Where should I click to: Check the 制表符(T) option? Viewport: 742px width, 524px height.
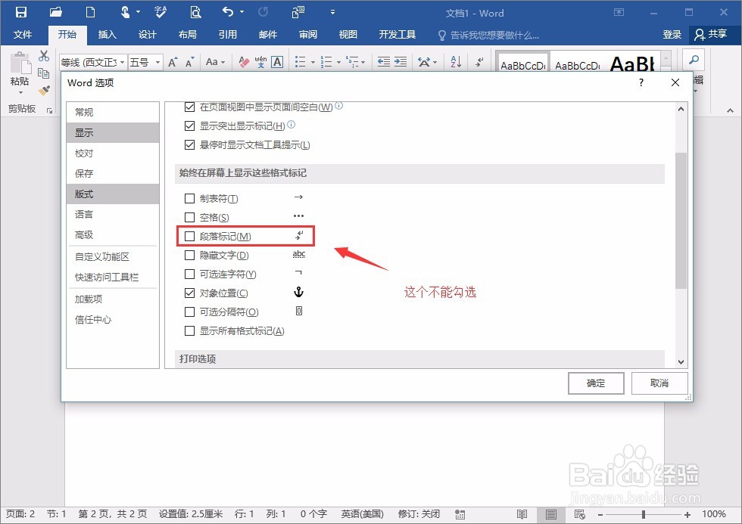(x=189, y=197)
